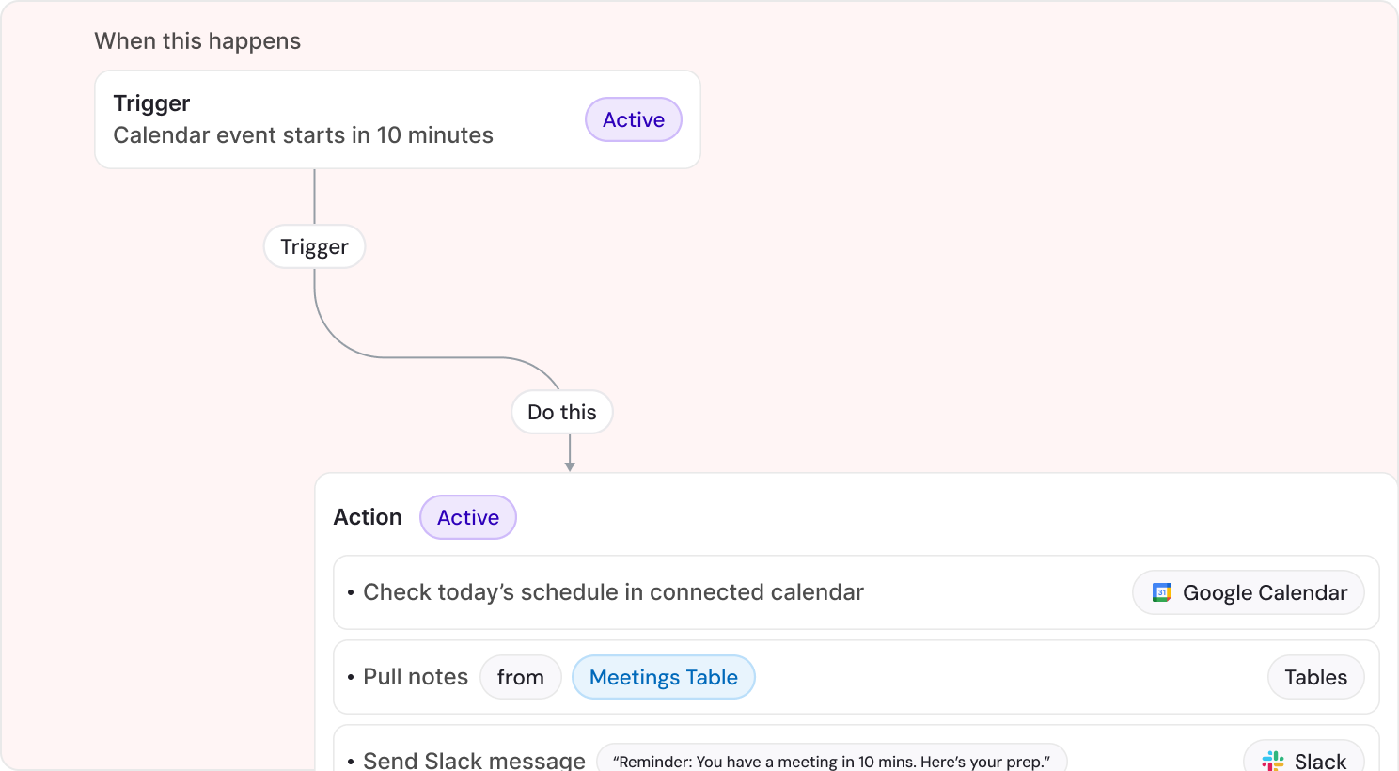Click the Slack app tag
Screen dimensions: 1399x771
pos(1304,757)
